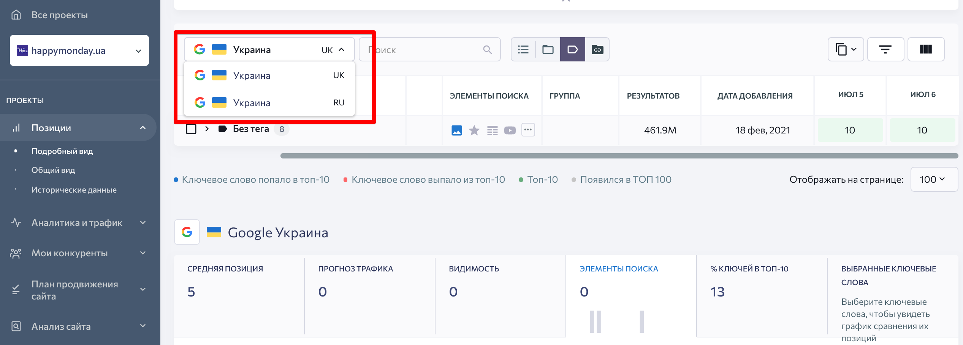Viewport: 963px width, 345px height.
Task: Open the filter settings button
Action: coord(885,49)
